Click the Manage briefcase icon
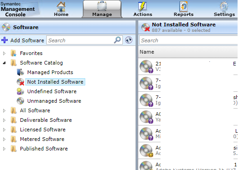238x170 pixels. click(102, 6)
